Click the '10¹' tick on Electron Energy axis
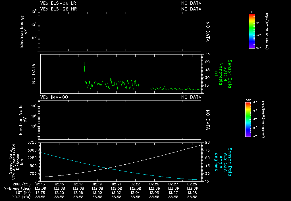The image size is (291, 201). click(x=34, y=38)
